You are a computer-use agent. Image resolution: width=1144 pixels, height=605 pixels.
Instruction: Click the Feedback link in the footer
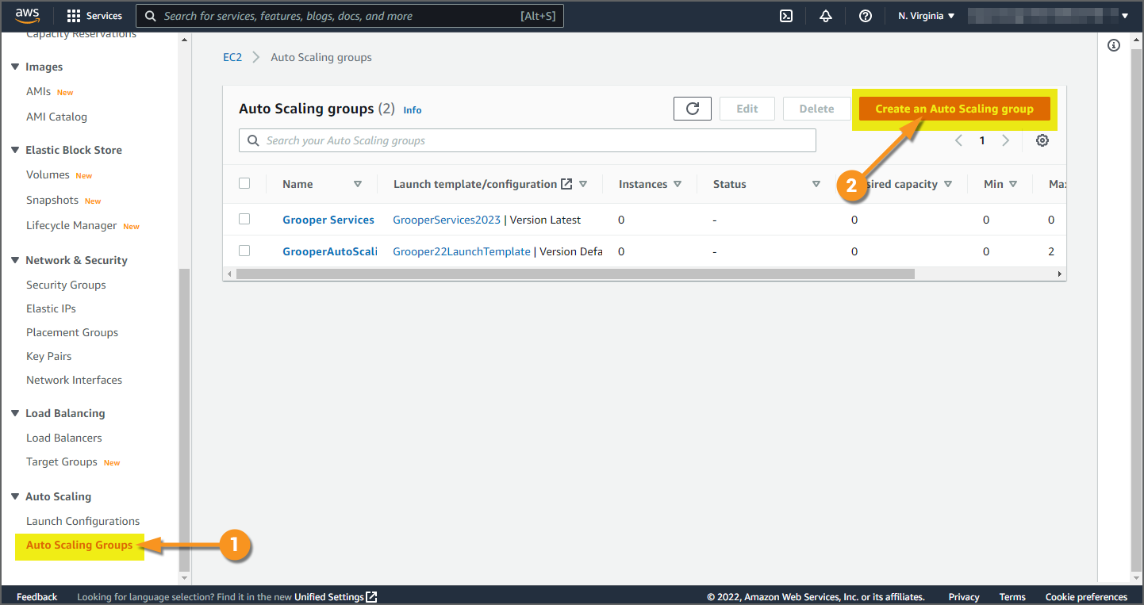click(x=37, y=597)
